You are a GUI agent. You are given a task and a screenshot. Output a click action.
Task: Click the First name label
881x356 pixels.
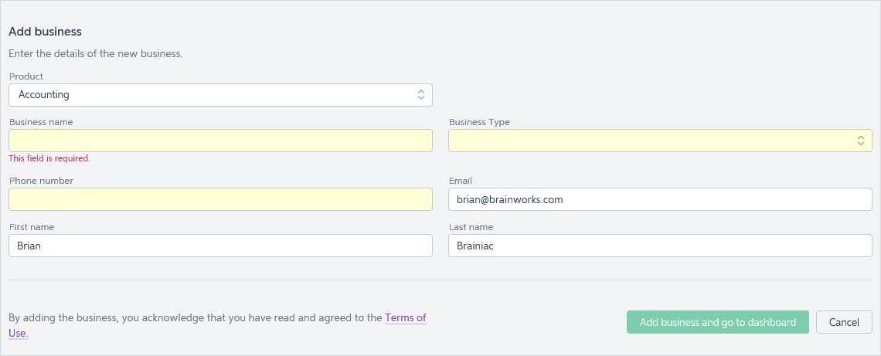[x=32, y=227]
